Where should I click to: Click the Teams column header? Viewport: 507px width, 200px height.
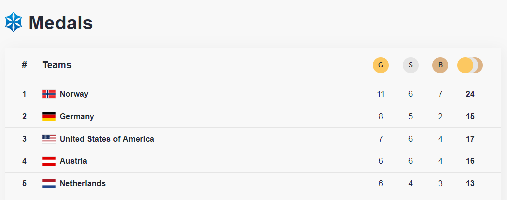[x=57, y=65]
